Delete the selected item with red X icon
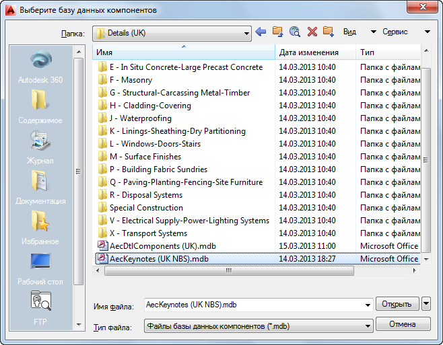This screenshot has height=345, width=443. point(312,32)
